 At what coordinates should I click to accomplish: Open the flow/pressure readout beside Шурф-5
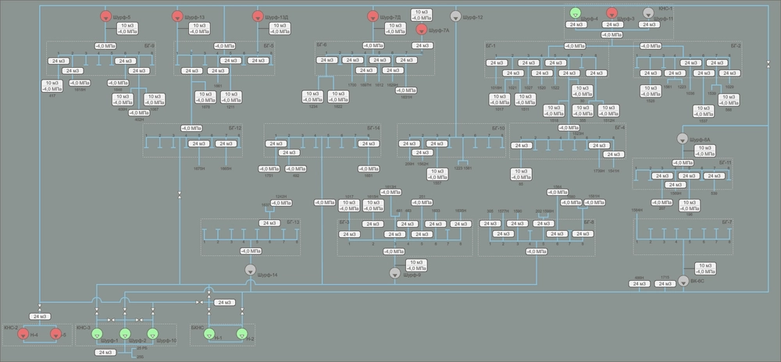pyautogui.click(x=130, y=29)
